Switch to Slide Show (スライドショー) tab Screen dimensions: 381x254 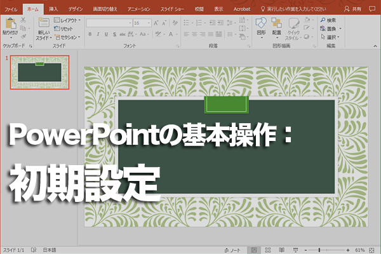(x=172, y=9)
